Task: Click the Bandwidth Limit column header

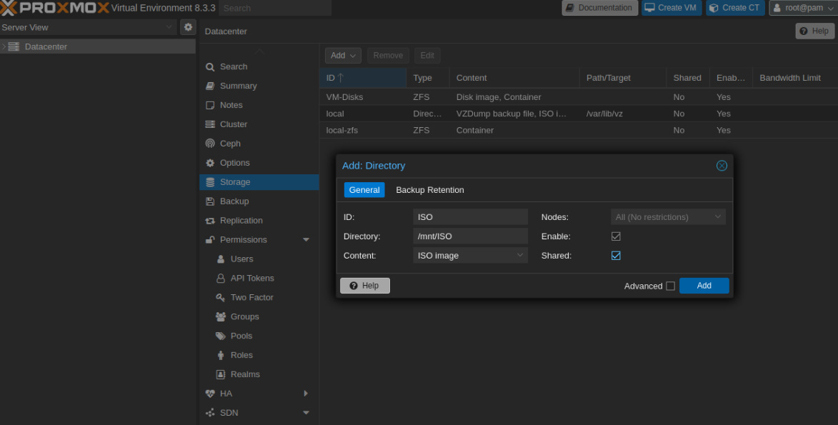Action: point(795,78)
